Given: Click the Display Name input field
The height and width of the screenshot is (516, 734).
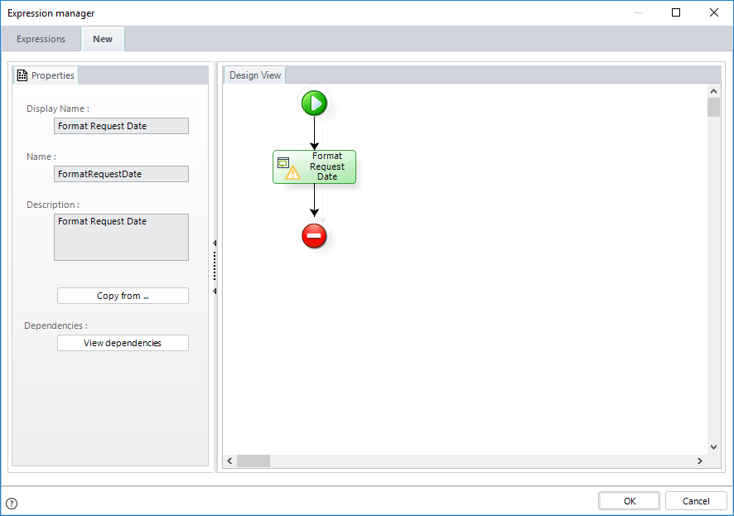Looking at the screenshot, I should (x=121, y=126).
